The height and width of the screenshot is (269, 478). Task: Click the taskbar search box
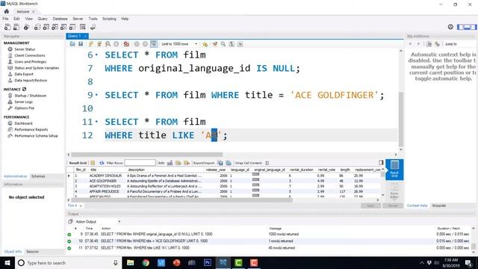68,262
